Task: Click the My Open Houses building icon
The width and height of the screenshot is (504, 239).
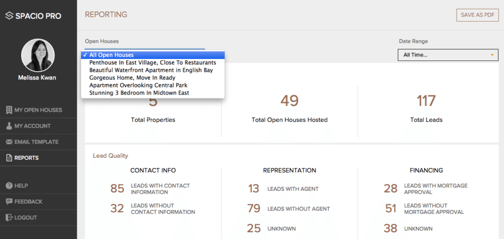Action: click(9, 110)
